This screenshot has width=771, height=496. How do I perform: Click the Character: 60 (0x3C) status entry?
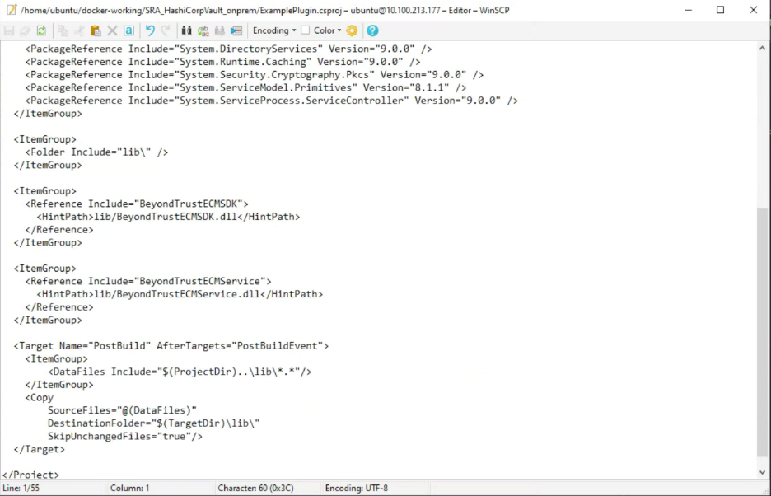pyautogui.click(x=255, y=488)
